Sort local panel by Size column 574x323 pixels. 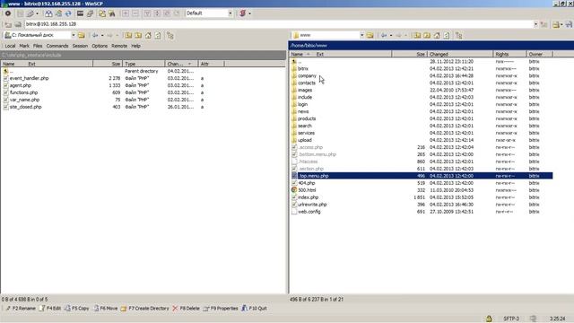[x=108, y=64]
